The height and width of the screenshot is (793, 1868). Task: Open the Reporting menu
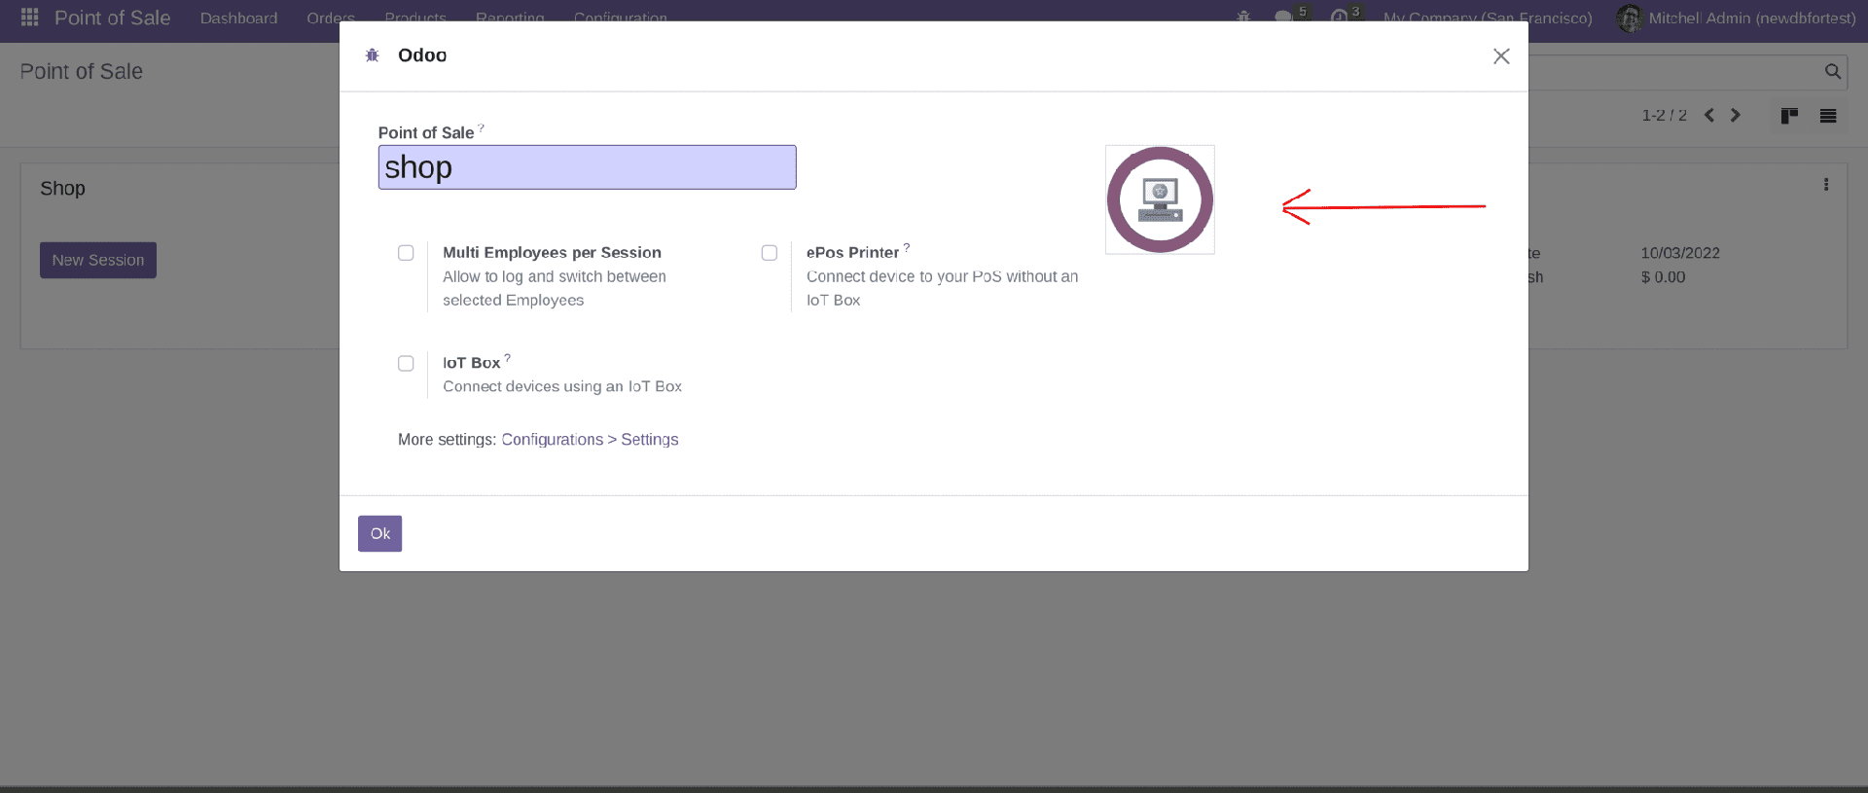(x=510, y=18)
